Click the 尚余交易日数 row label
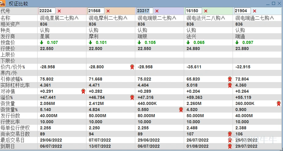The width and height of the screenshot is (283, 151). click(x=15, y=134)
